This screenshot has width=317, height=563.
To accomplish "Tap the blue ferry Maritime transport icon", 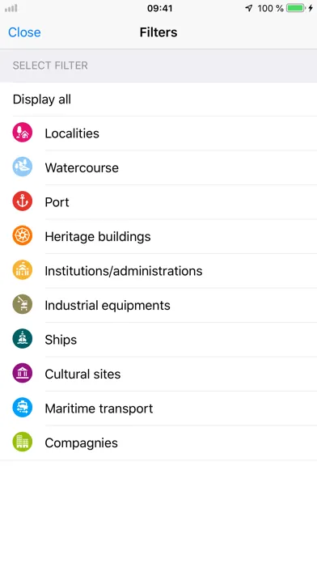I will tap(23, 408).
